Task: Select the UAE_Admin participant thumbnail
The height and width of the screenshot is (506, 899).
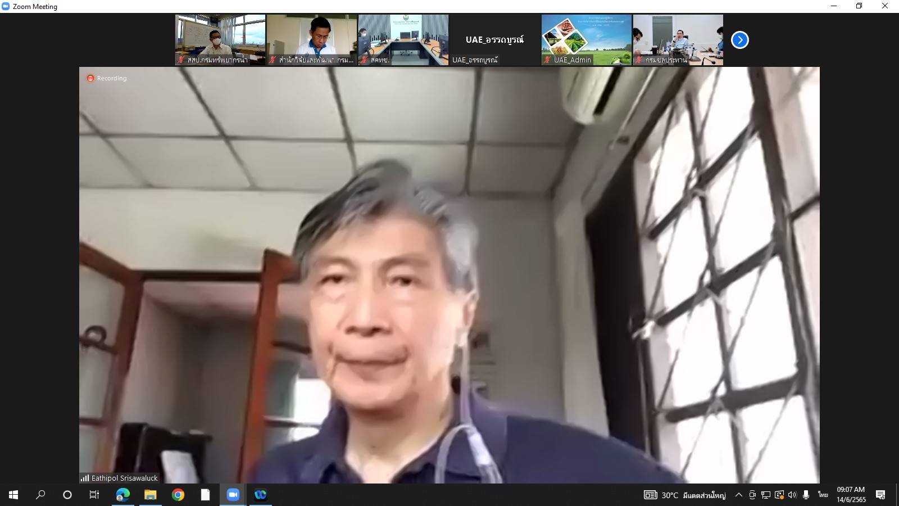Action: pos(586,40)
